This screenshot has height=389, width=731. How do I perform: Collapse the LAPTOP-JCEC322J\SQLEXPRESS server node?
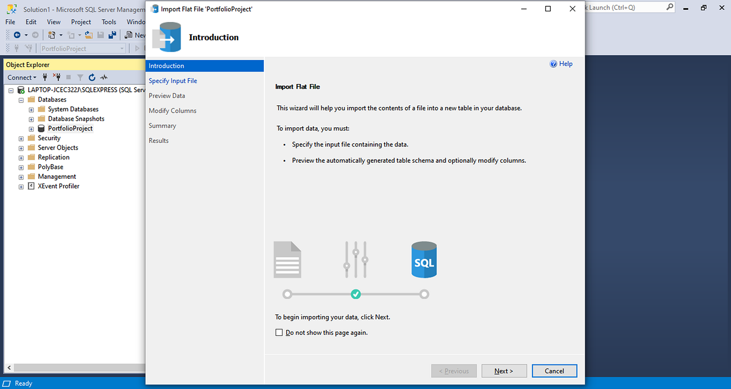click(11, 90)
